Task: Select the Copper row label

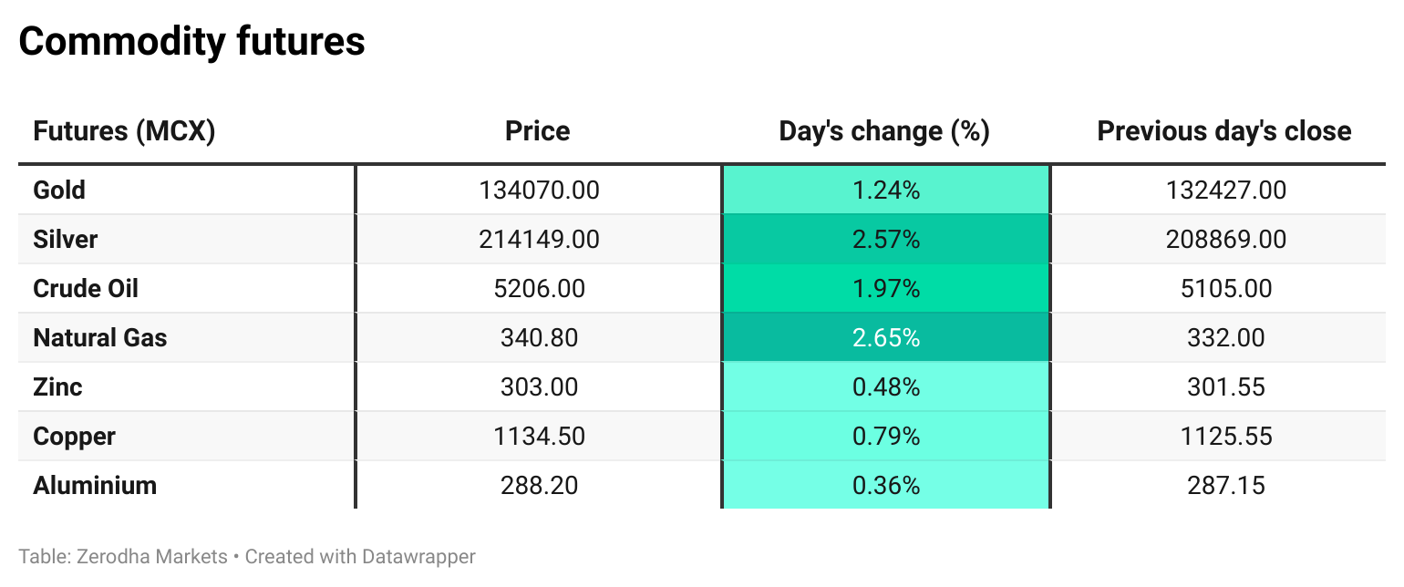Action: click(x=74, y=437)
